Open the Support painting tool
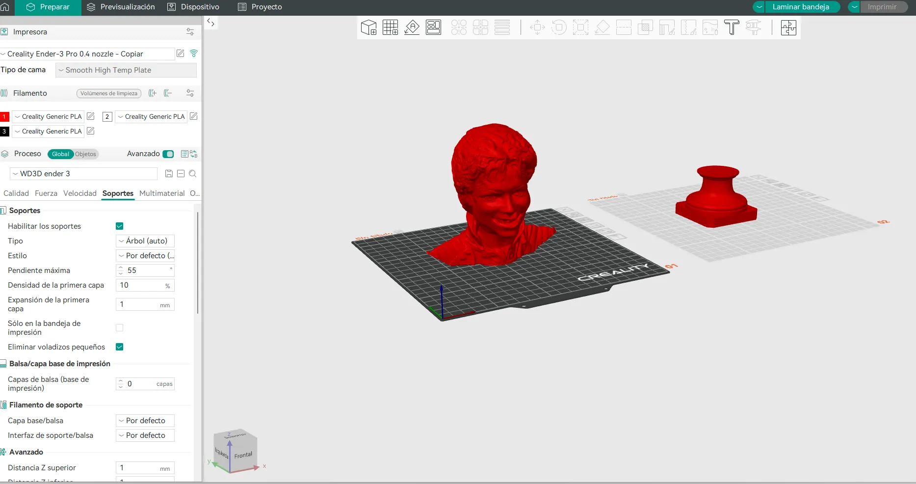This screenshot has width=916, height=484. 667,27
